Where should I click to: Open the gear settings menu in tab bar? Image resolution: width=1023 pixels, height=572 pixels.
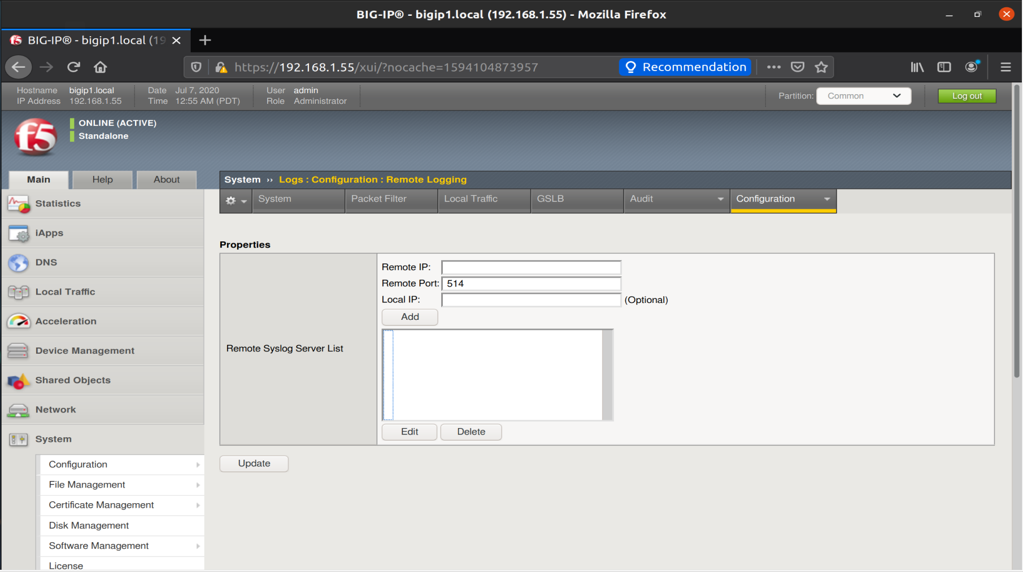pos(236,200)
